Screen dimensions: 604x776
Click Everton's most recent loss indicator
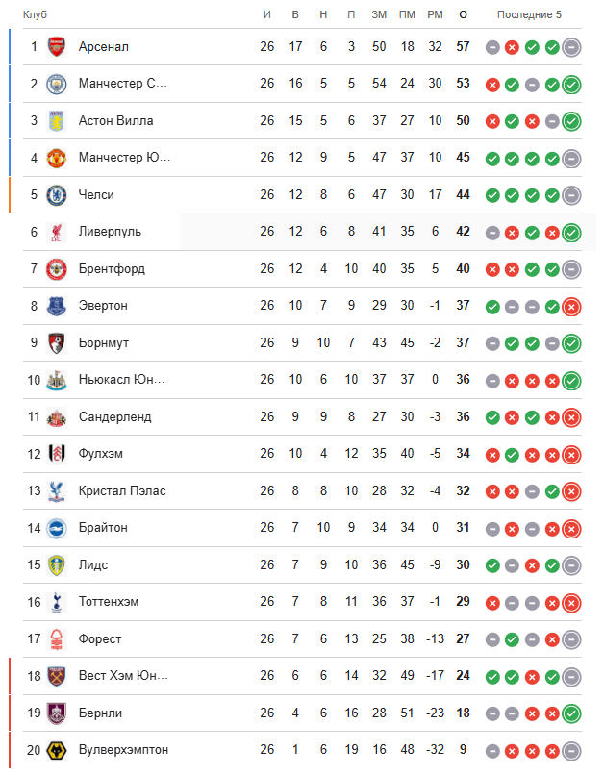pyautogui.click(x=571, y=307)
